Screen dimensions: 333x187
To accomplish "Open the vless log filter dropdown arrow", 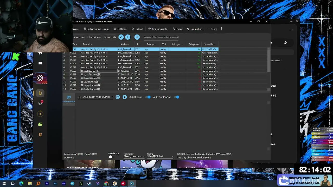I will pos(112,97).
